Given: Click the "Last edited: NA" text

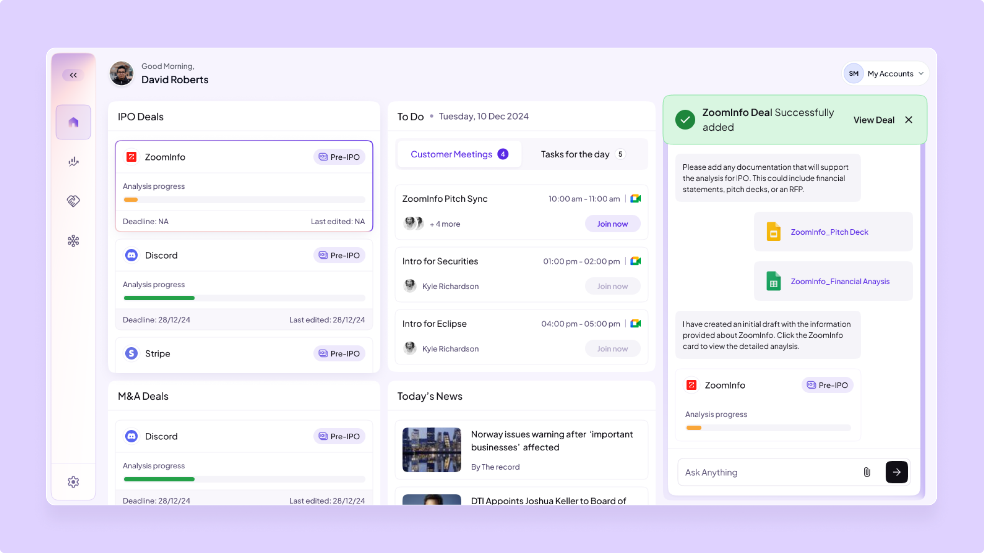Looking at the screenshot, I should (x=337, y=221).
